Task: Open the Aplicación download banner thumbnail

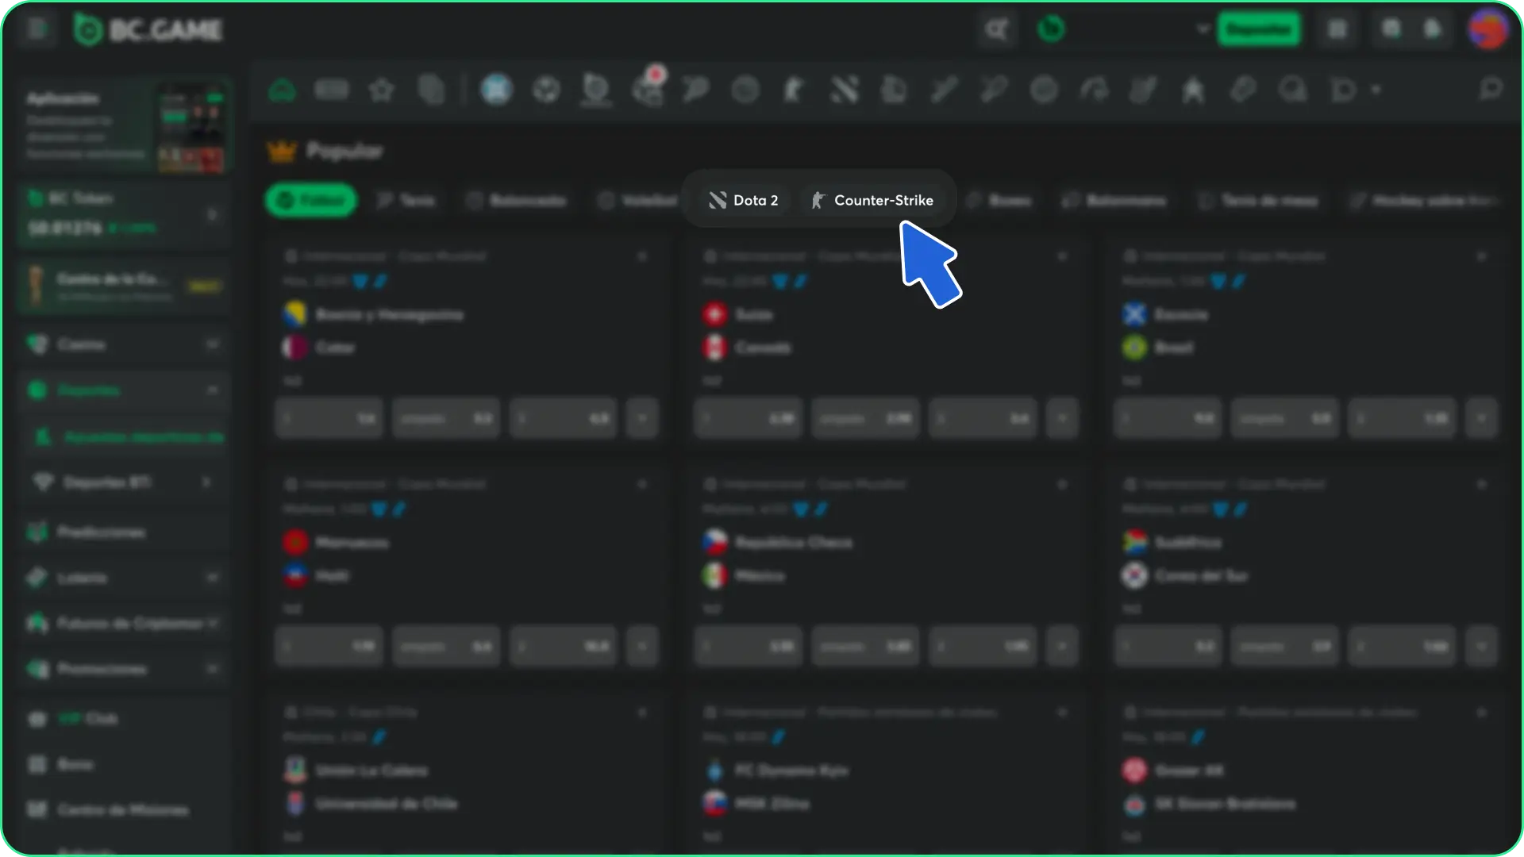Action: (191, 127)
